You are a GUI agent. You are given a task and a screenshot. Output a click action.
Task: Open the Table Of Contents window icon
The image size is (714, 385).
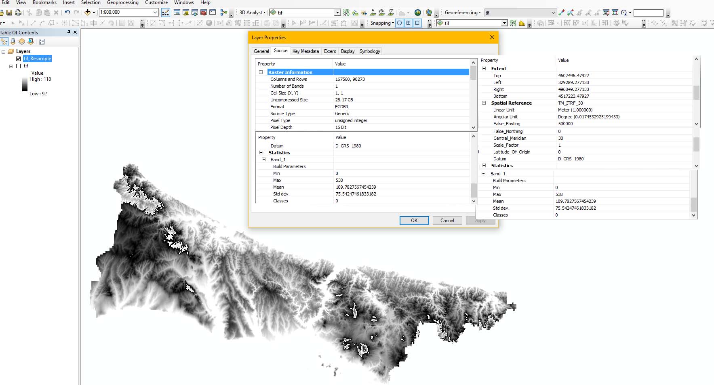coord(177,13)
